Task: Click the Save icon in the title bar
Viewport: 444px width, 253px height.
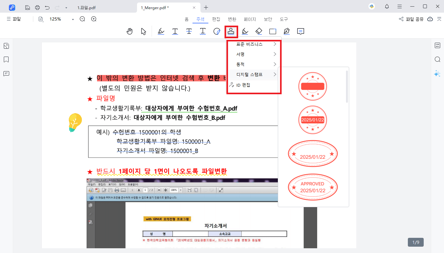Action: 28,7
